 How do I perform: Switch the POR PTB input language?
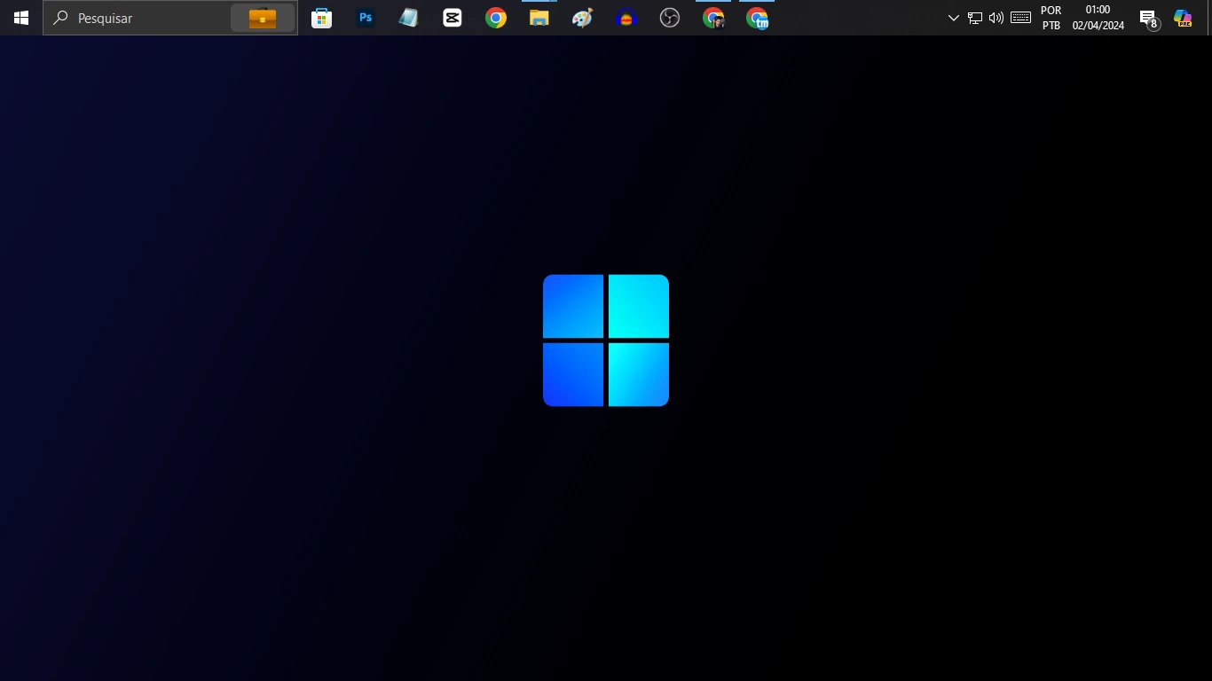(1051, 18)
